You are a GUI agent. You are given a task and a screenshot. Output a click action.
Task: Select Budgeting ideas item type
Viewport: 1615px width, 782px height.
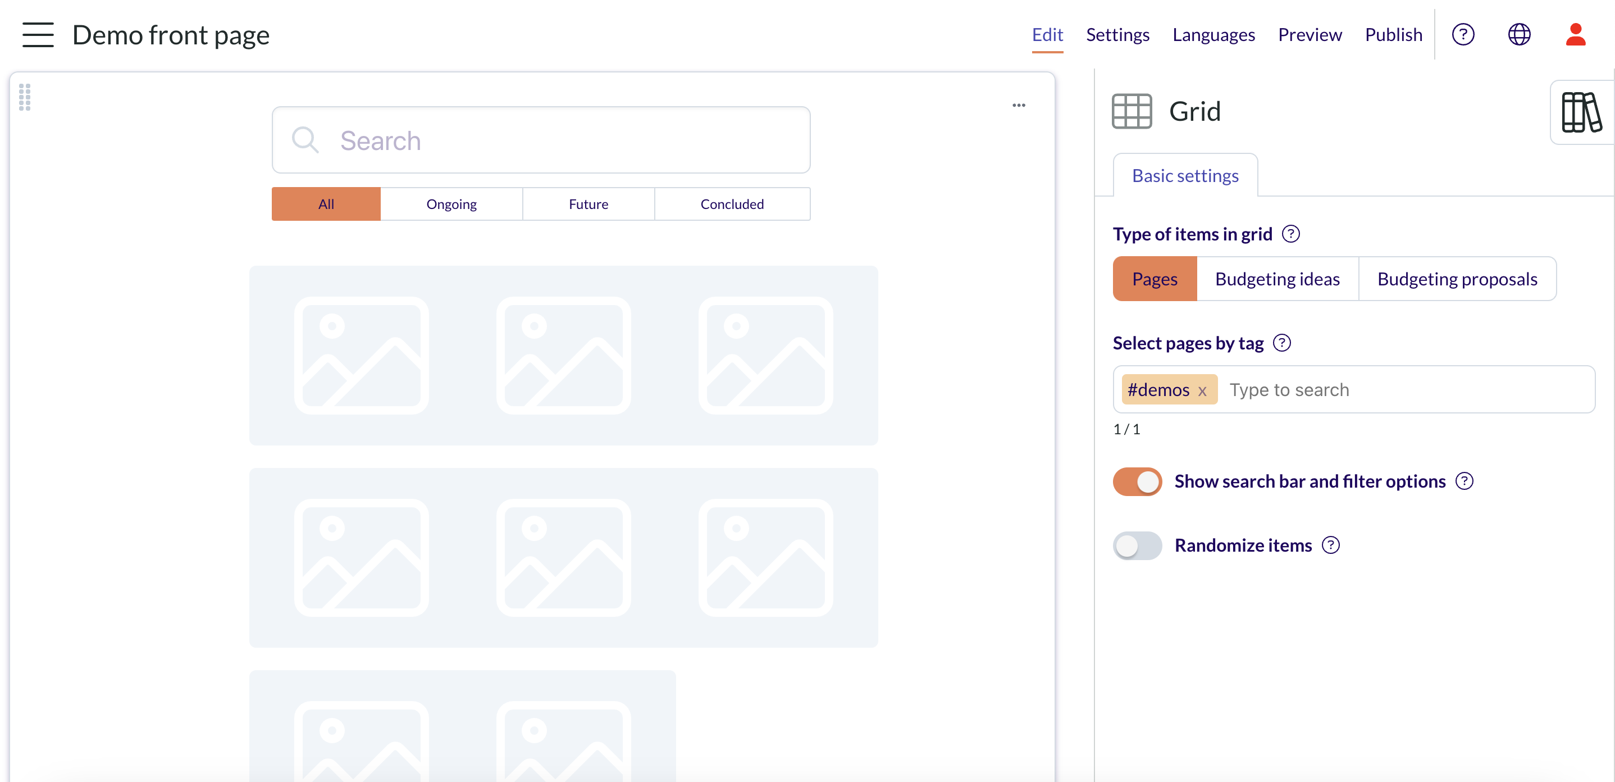pyautogui.click(x=1277, y=279)
